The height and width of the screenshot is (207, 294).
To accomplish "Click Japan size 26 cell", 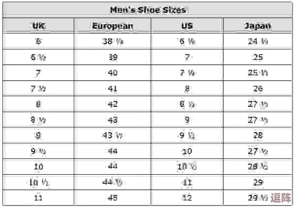I will point(258,88).
